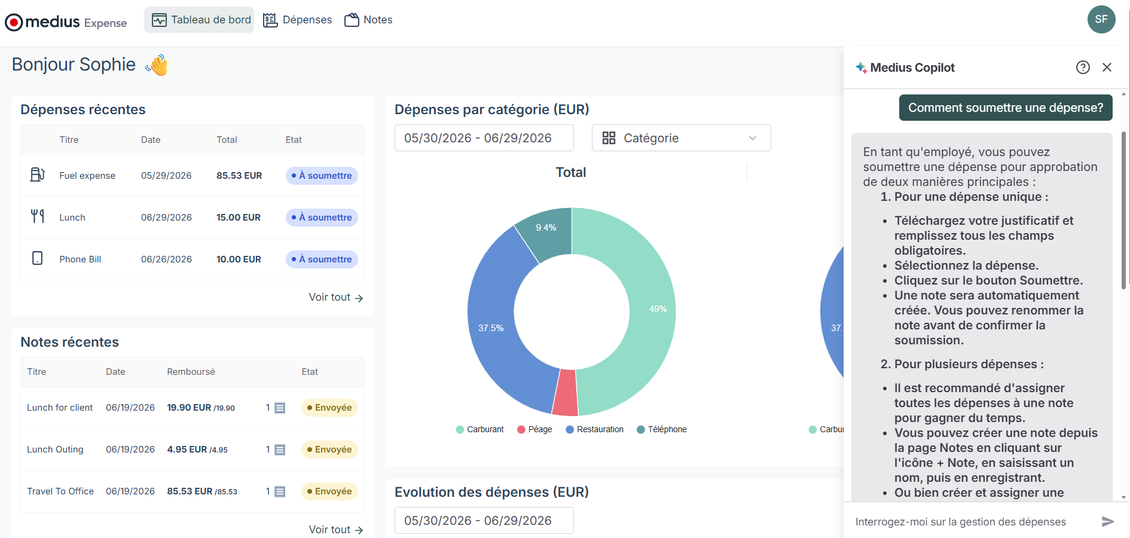
Task: Toggle Restauration legend swatch
Action: click(570, 429)
